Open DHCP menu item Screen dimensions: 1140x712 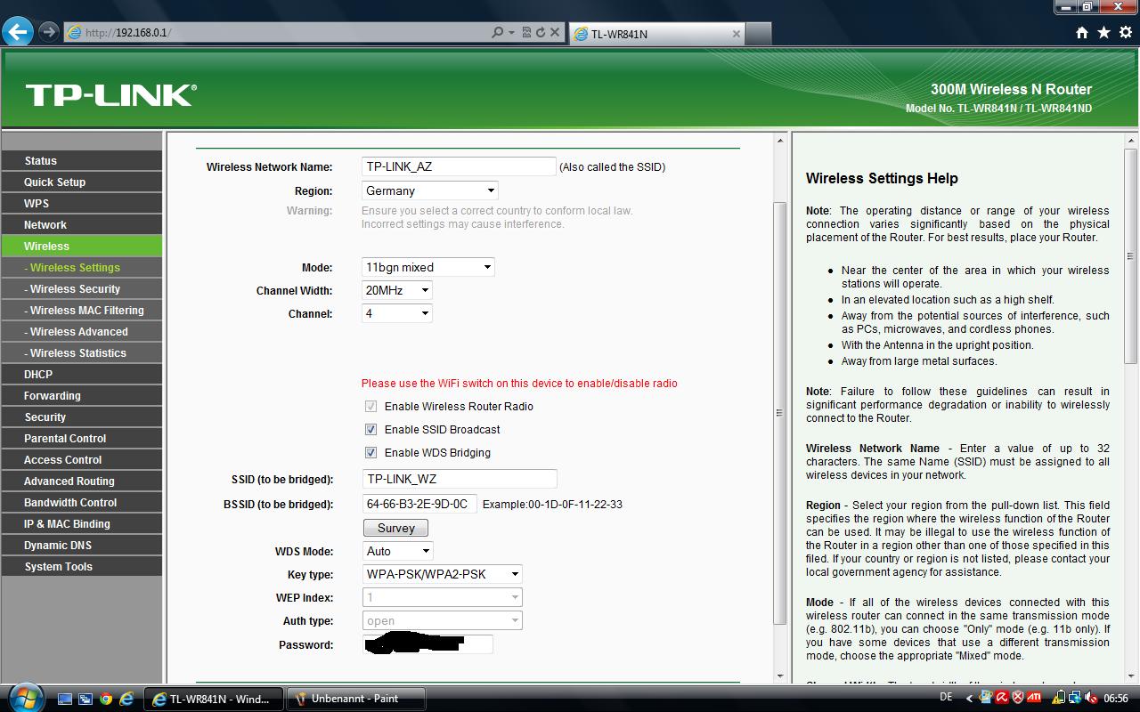pos(82,375)
